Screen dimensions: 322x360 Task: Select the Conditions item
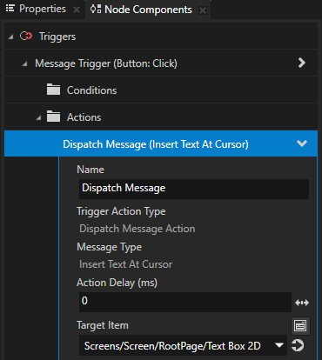[x=91, y=90]
